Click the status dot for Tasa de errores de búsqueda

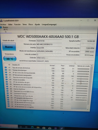[7, 77]
